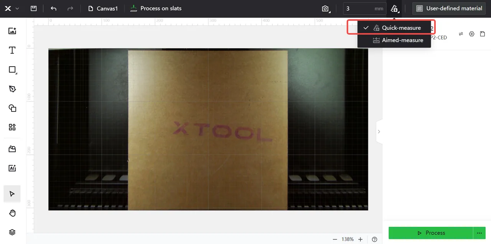Select the Insert Image tool
The width and height of the screenshot is (491, 244).
point(12,31)
